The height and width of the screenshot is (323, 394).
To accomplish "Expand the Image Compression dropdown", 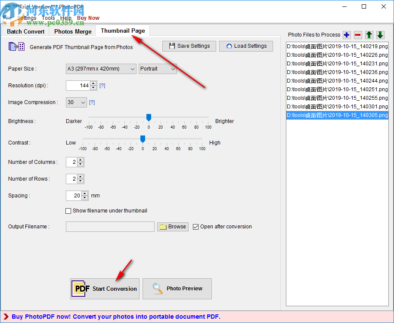I will point(84,102).
